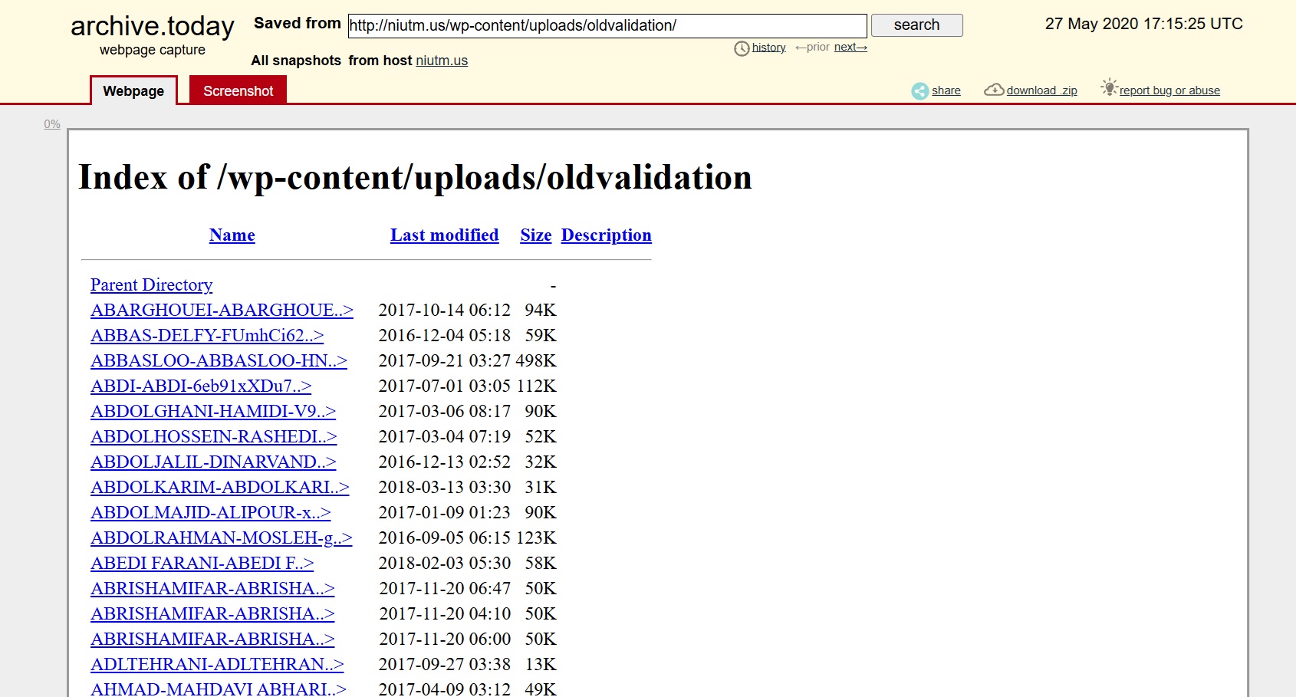Click the download zip cloud icon

994,90
